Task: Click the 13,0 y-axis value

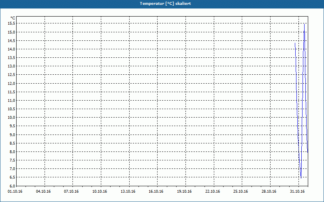Action: click(x=12, y=66)
